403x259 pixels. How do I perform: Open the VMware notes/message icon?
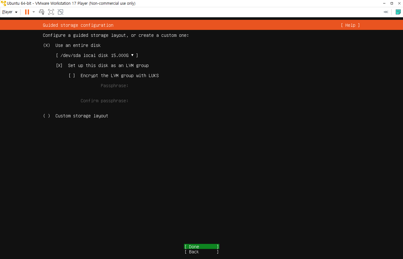click(398, 12)
